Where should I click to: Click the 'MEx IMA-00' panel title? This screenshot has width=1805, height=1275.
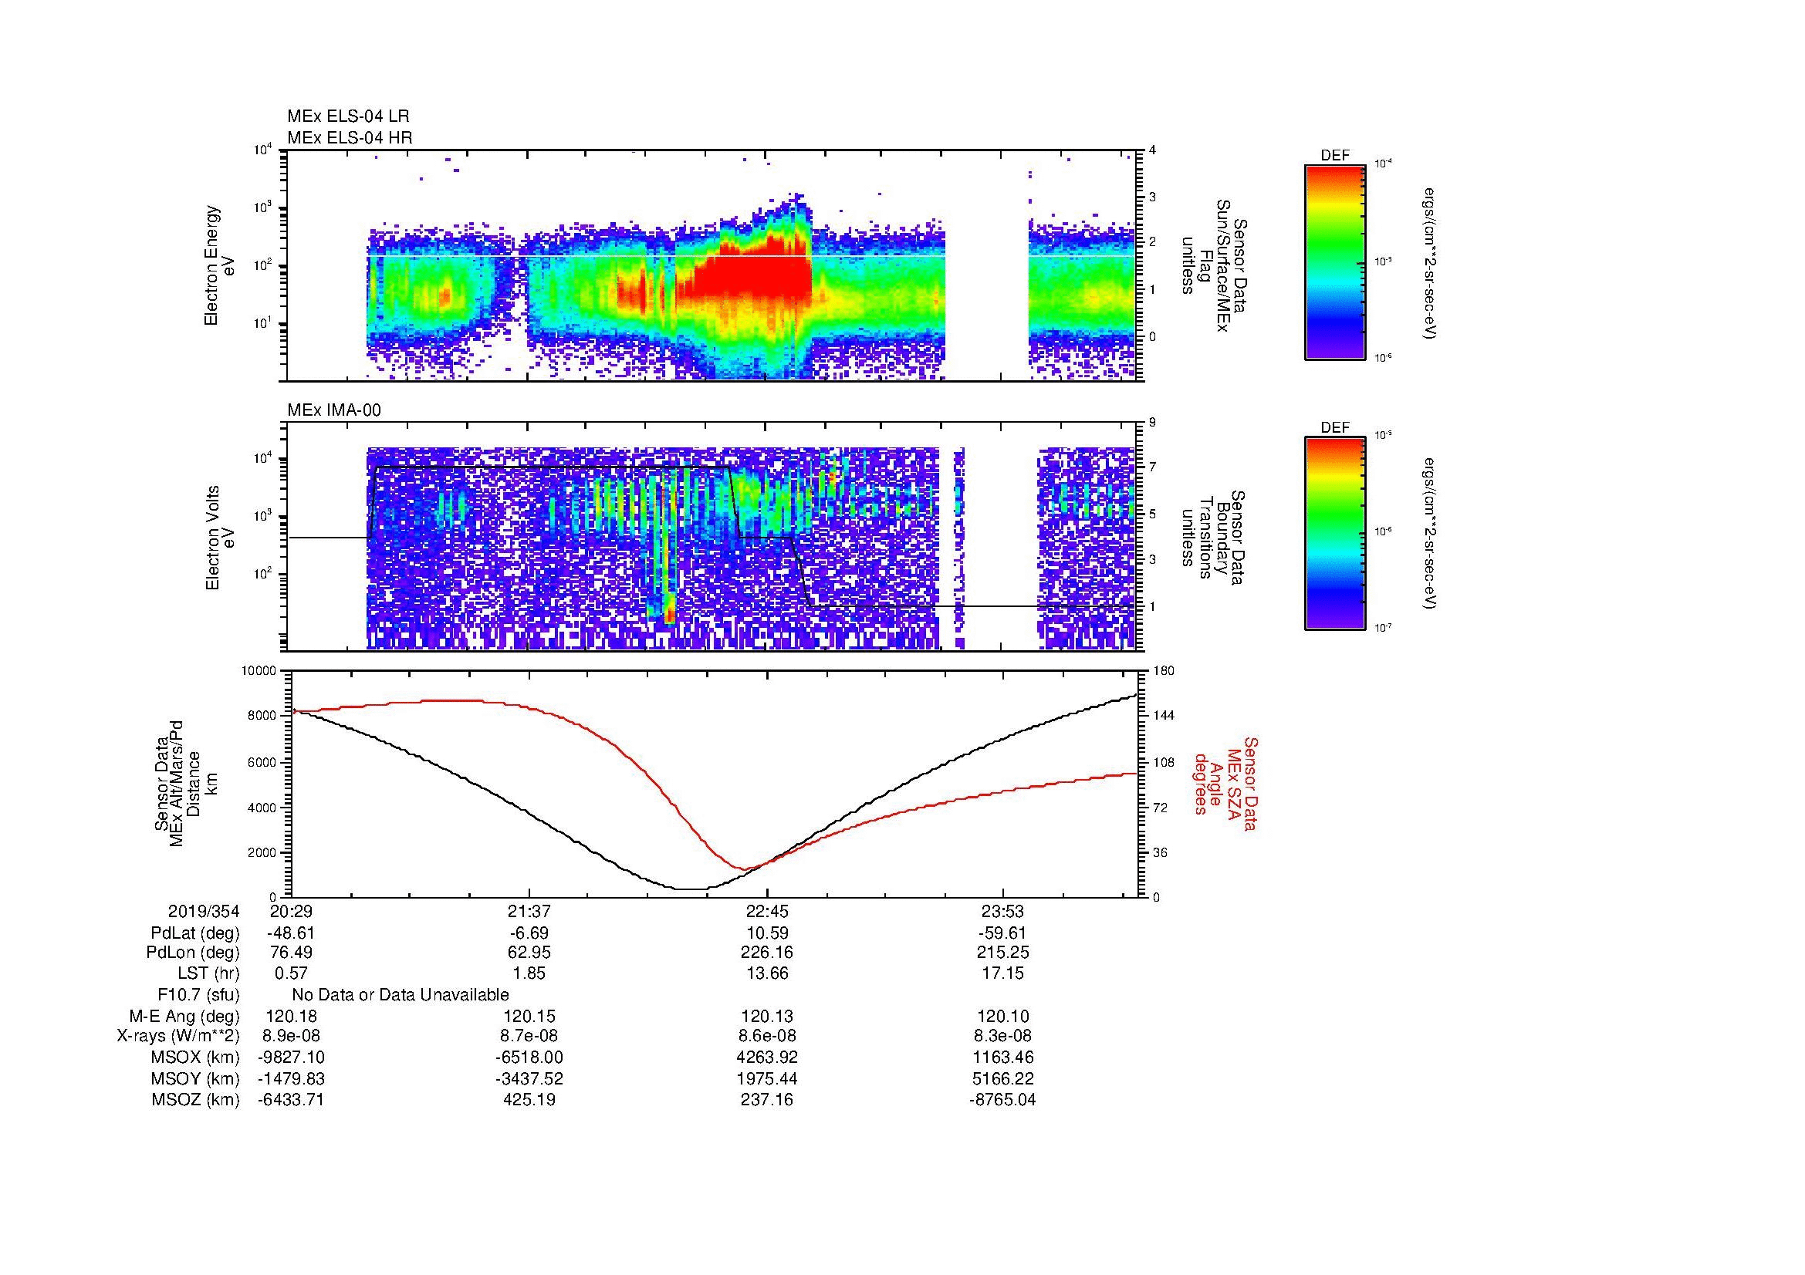(x=334, y=410)
